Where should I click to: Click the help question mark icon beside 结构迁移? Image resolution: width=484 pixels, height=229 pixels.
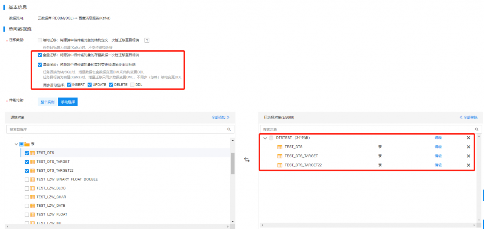(x=147, y=40)
